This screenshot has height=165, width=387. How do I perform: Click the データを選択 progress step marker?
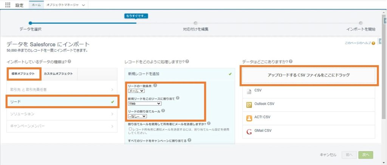tap(31, 23)
